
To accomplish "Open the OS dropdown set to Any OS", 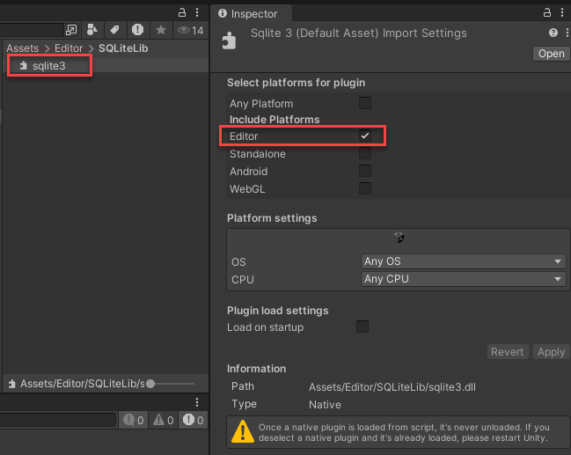I will (463, 261).
